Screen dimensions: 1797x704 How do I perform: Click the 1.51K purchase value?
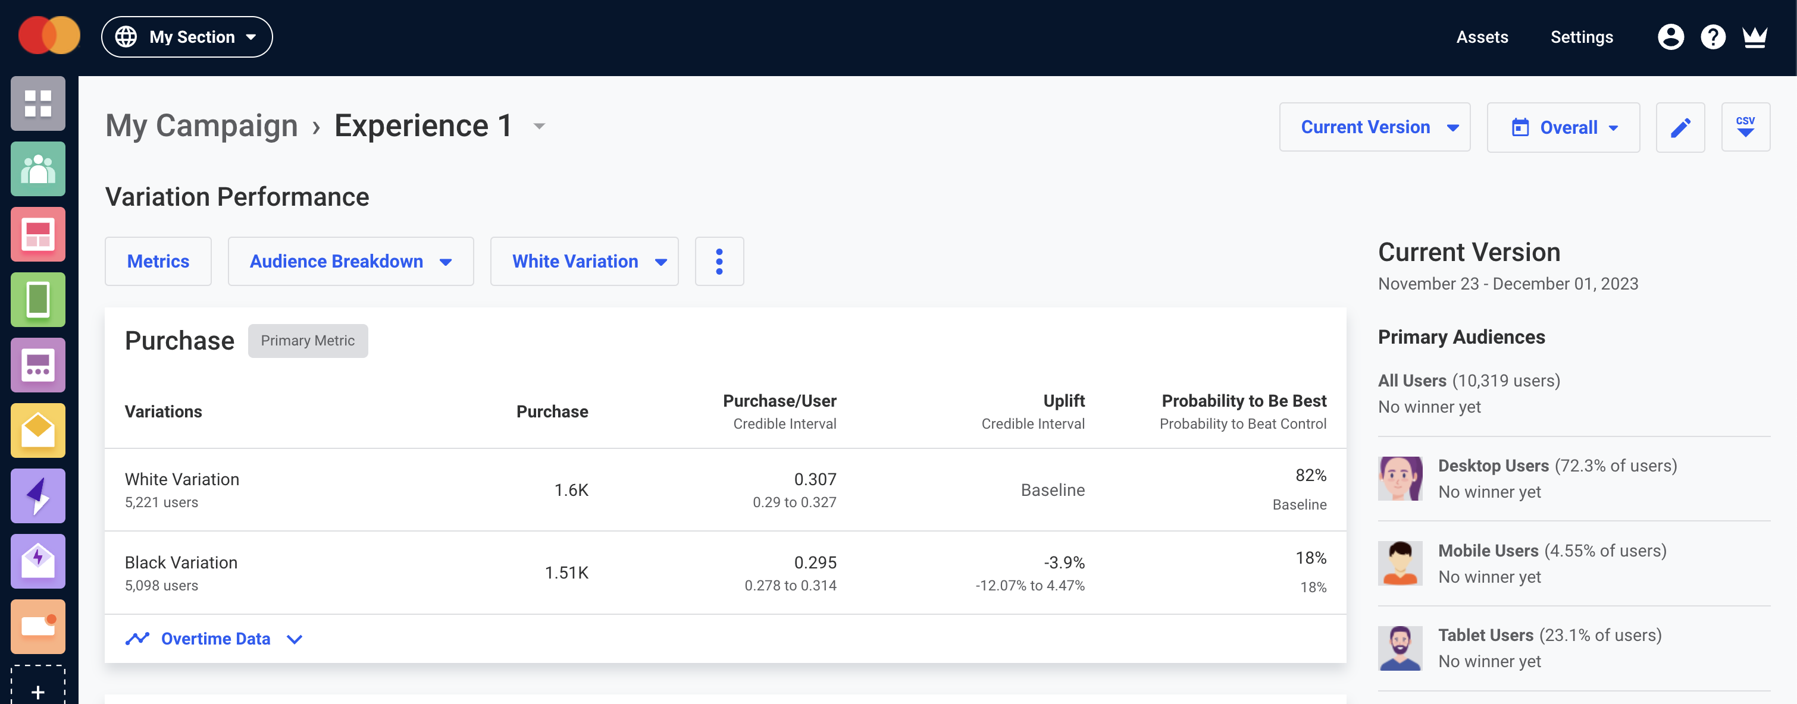pos(566,573)
